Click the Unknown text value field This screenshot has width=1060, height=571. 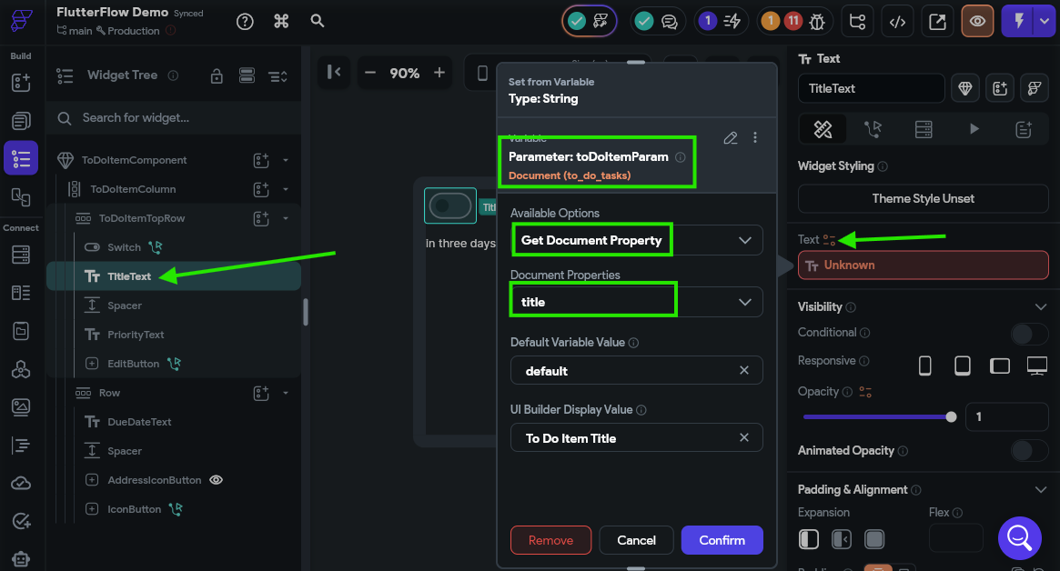924,265
